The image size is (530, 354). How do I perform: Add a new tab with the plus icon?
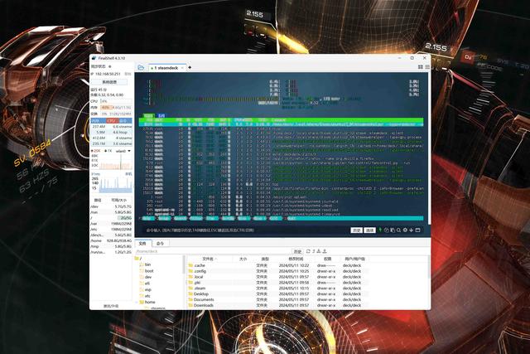pyautogui.click(x=190, y=68)
